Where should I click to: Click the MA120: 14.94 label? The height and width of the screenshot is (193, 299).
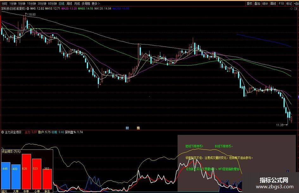[x=103, y=9]
